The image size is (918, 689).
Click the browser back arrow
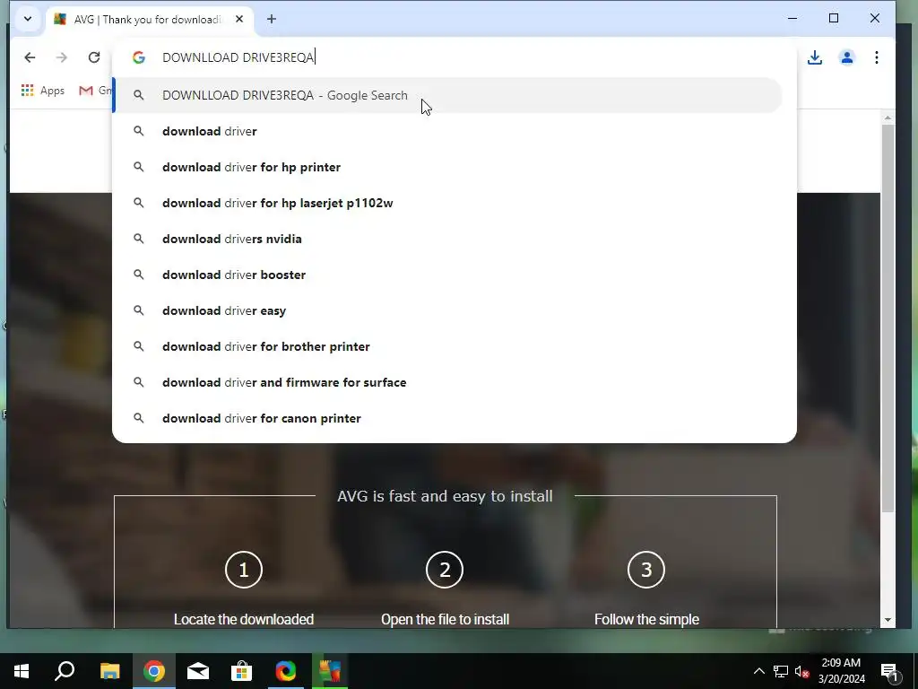(x=30, y=57)
